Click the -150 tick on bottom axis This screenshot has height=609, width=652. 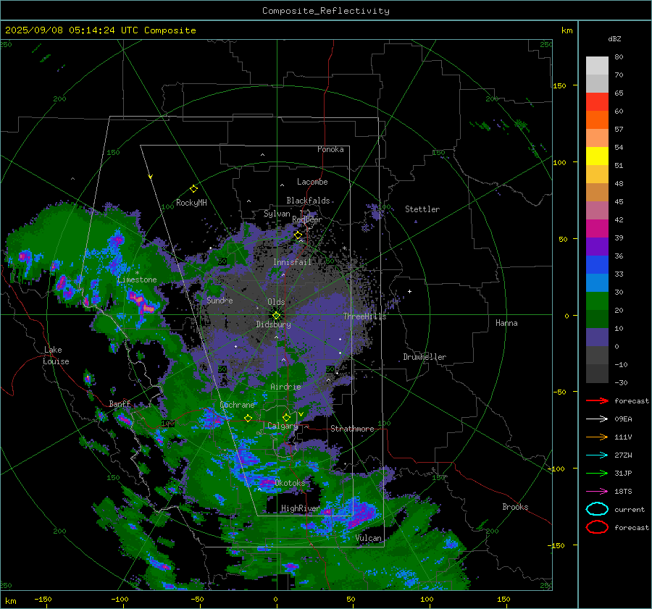[43, 599]
